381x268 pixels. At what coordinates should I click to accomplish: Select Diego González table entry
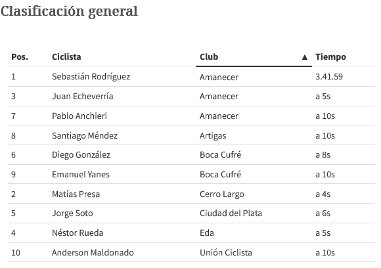[81, 155]
